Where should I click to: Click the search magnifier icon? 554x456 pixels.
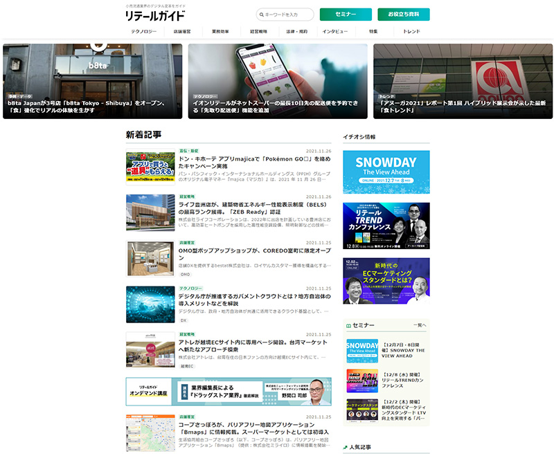pyautogui.click(x=262, y=15)
